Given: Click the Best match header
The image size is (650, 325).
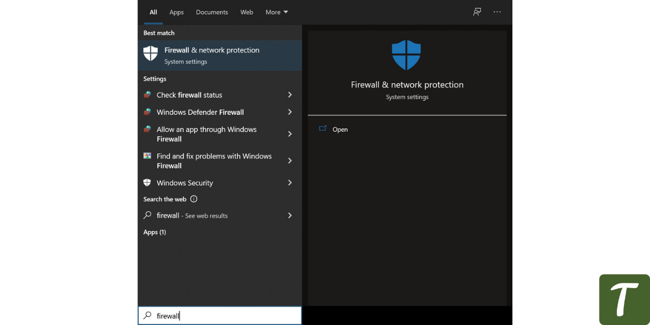Looking at the screenshot, I should (159, 33).
